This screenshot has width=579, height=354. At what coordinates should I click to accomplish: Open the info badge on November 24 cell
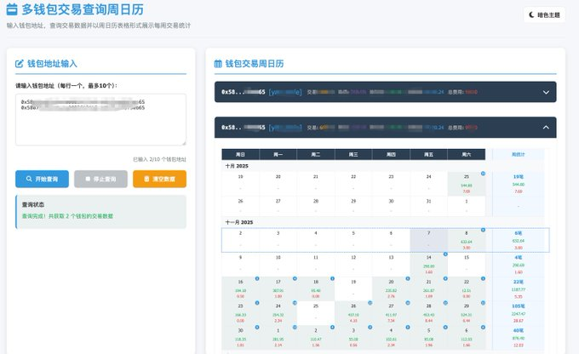click(x=295, y=303)
